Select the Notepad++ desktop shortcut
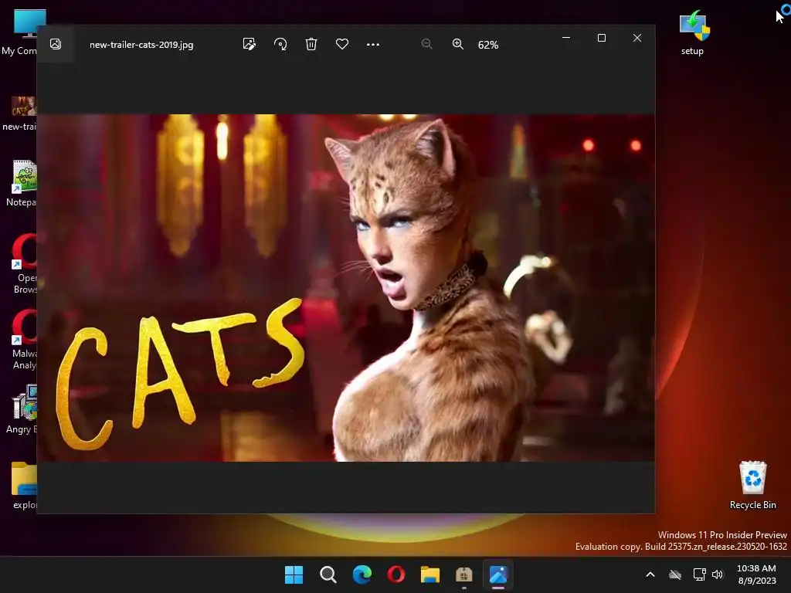Image resolution: width=791 pixels, height=593 pixels. point(21,183)
